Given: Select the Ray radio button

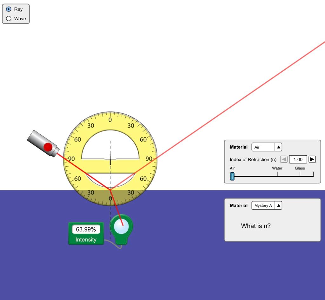Looking at the screenshot, I should (9, 9).
